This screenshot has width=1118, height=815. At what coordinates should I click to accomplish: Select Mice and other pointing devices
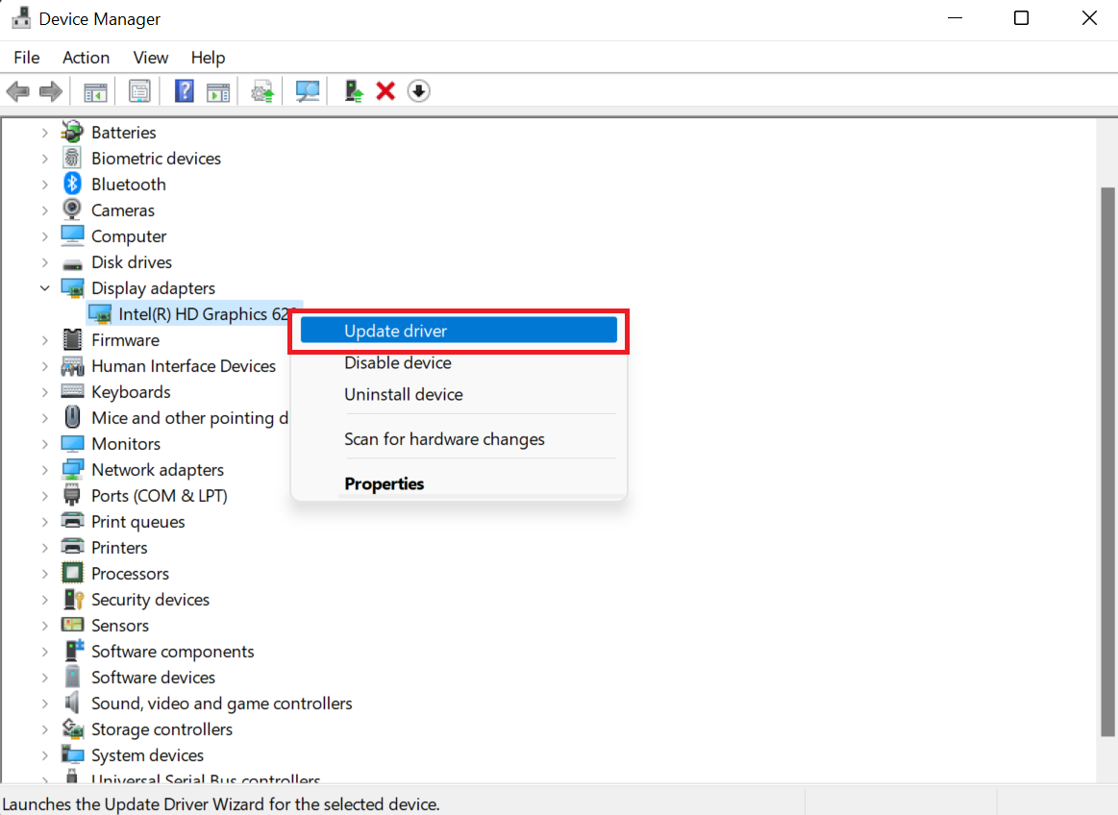pos(189,418)
